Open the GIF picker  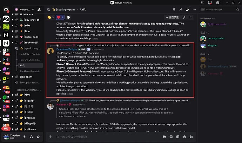171,137
